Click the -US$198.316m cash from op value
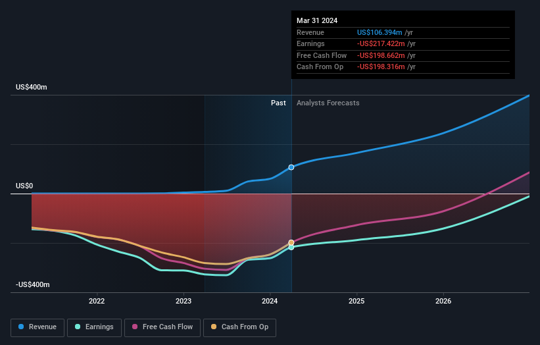Screen dimensions: 540x345 coord(381,67)
